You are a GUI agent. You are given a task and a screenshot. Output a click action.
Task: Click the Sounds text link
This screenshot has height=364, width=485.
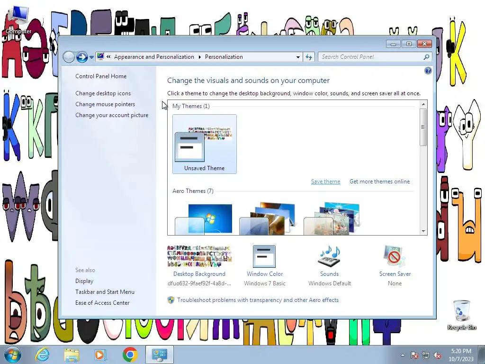coord(330,274)
